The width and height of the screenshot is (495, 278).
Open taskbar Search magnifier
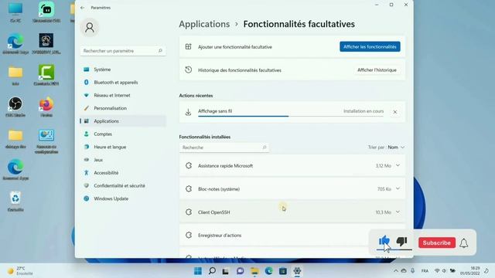point(212,271)
